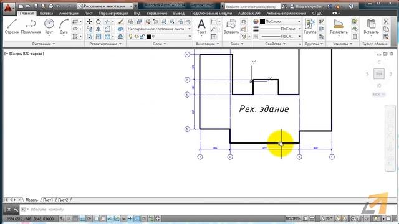Toggle polar tracking in status bar
The width and height of the screenshot is (399, 224).
[89, 218]
